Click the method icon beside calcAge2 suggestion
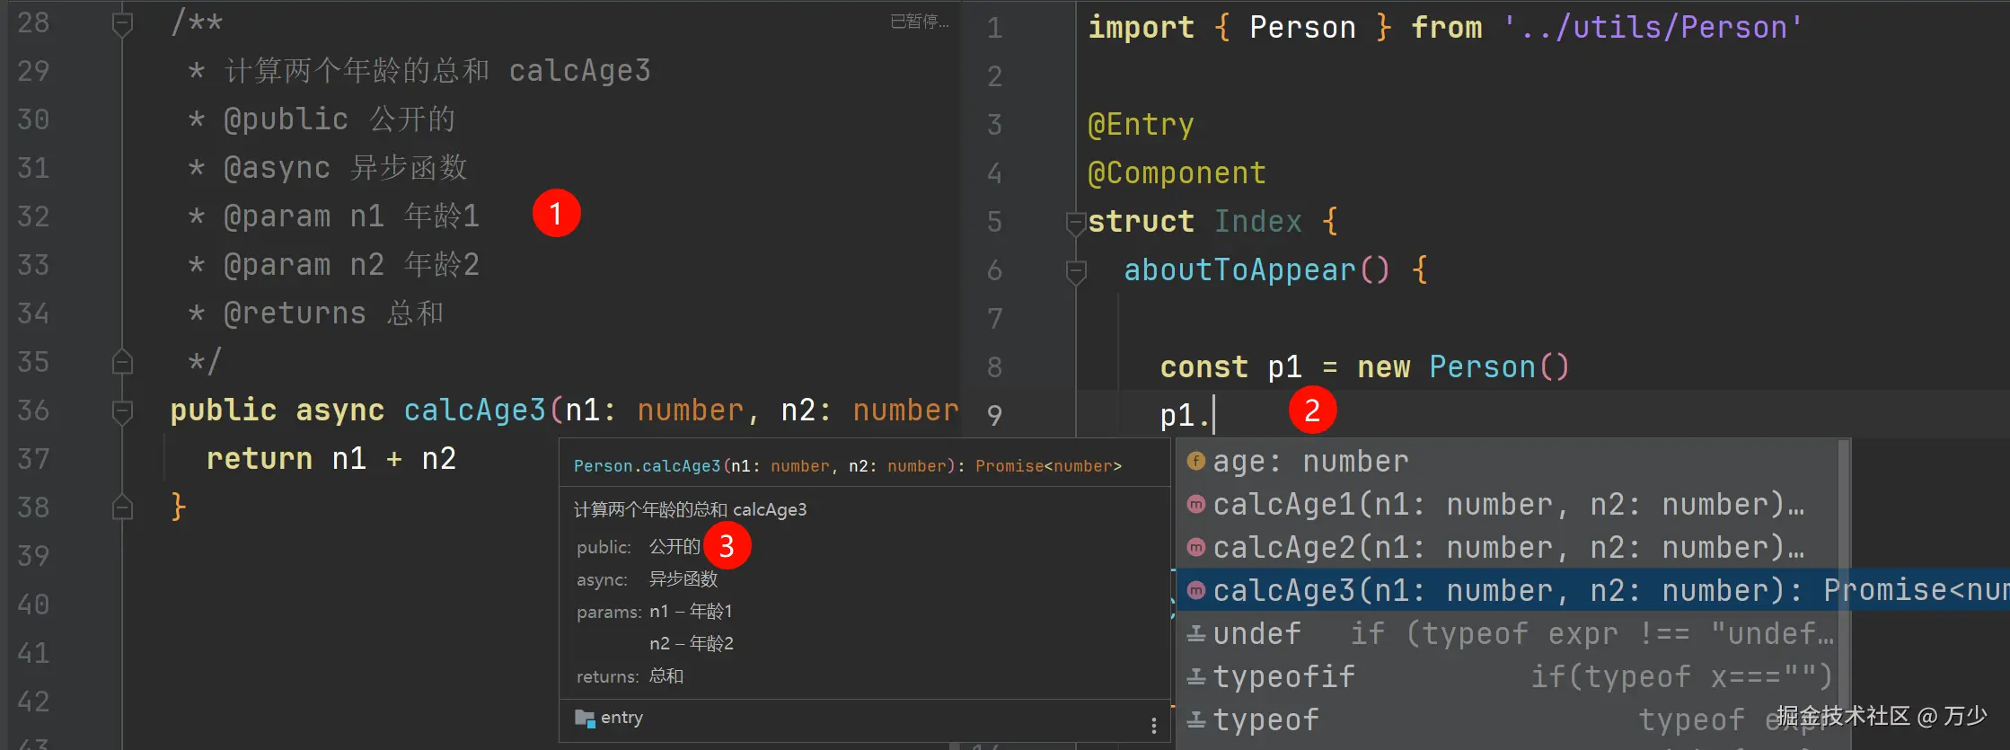This screenshot has height=750, width=2010. point(1195,547)
